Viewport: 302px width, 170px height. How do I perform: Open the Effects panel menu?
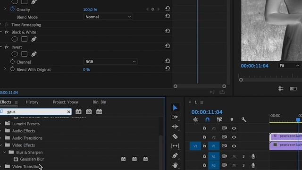[x=16, y=102]
